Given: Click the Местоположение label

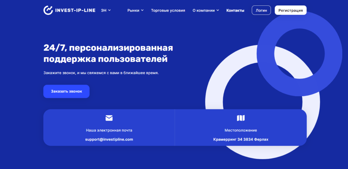Looking at the screenshot, I should click(x=241, y=130).
